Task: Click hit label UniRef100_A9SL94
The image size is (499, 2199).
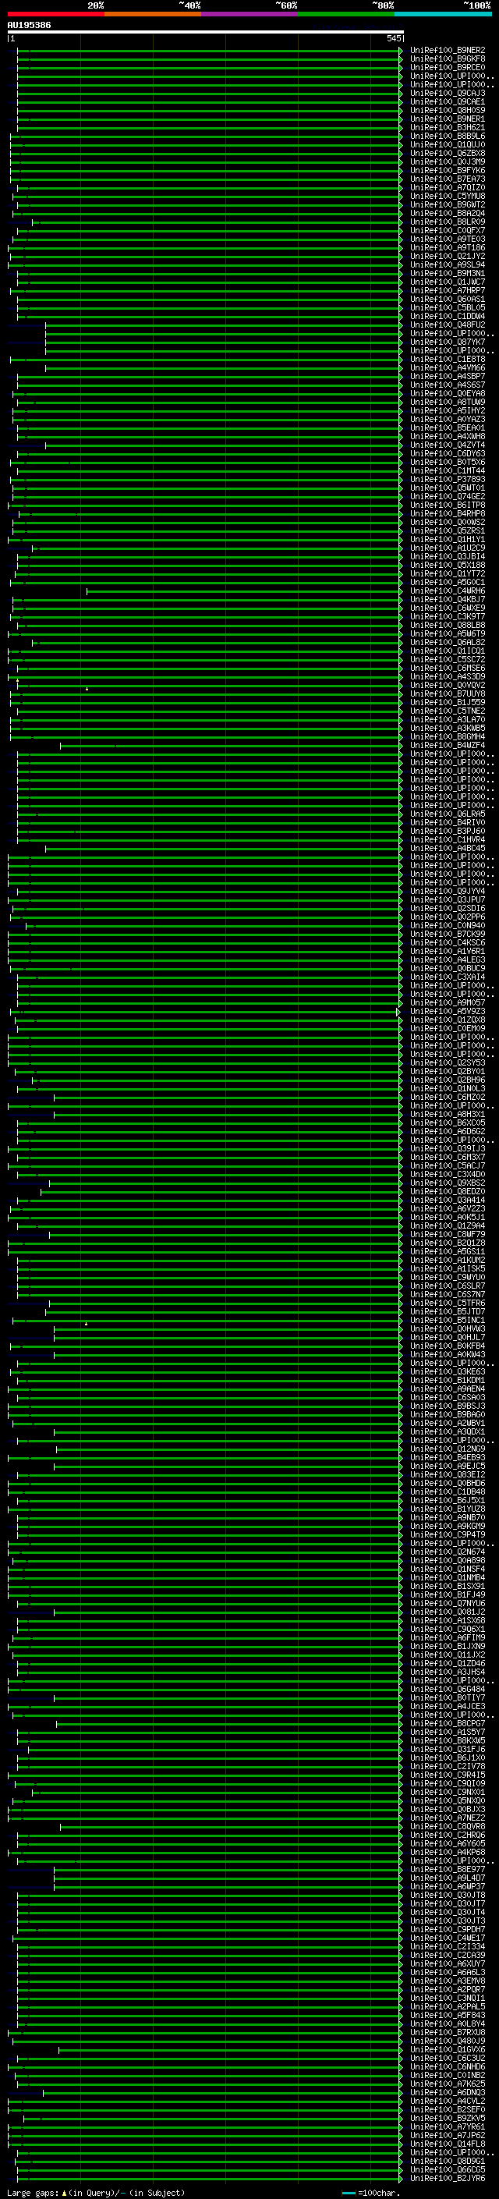Action: [448, 264]
